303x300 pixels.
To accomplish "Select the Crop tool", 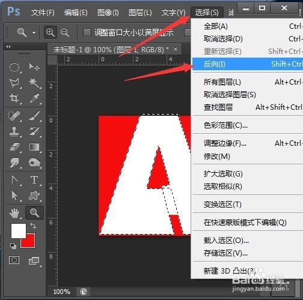I will point(14,98).
